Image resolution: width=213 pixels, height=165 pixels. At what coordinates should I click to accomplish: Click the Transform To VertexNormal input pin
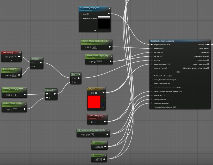click(x=152, y=107)
